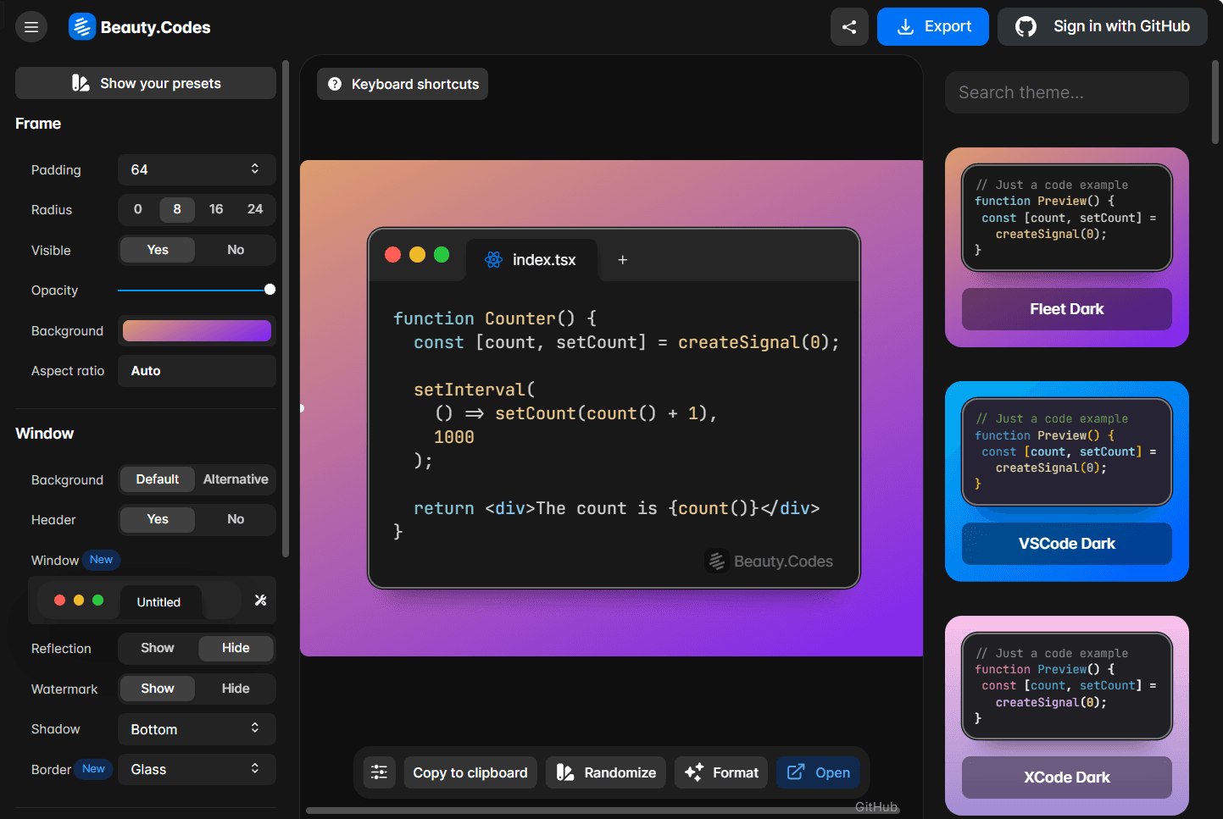The image size is (1223, 819).
Task: Click the theme list scrollbar
Action: [1215, 102]
